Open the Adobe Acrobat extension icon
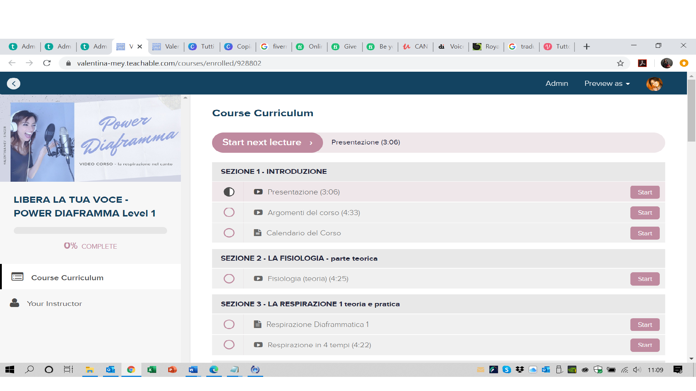696x391 pixels. click(642, 63)
